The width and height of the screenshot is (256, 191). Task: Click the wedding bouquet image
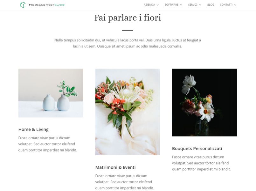pos(128,112)
